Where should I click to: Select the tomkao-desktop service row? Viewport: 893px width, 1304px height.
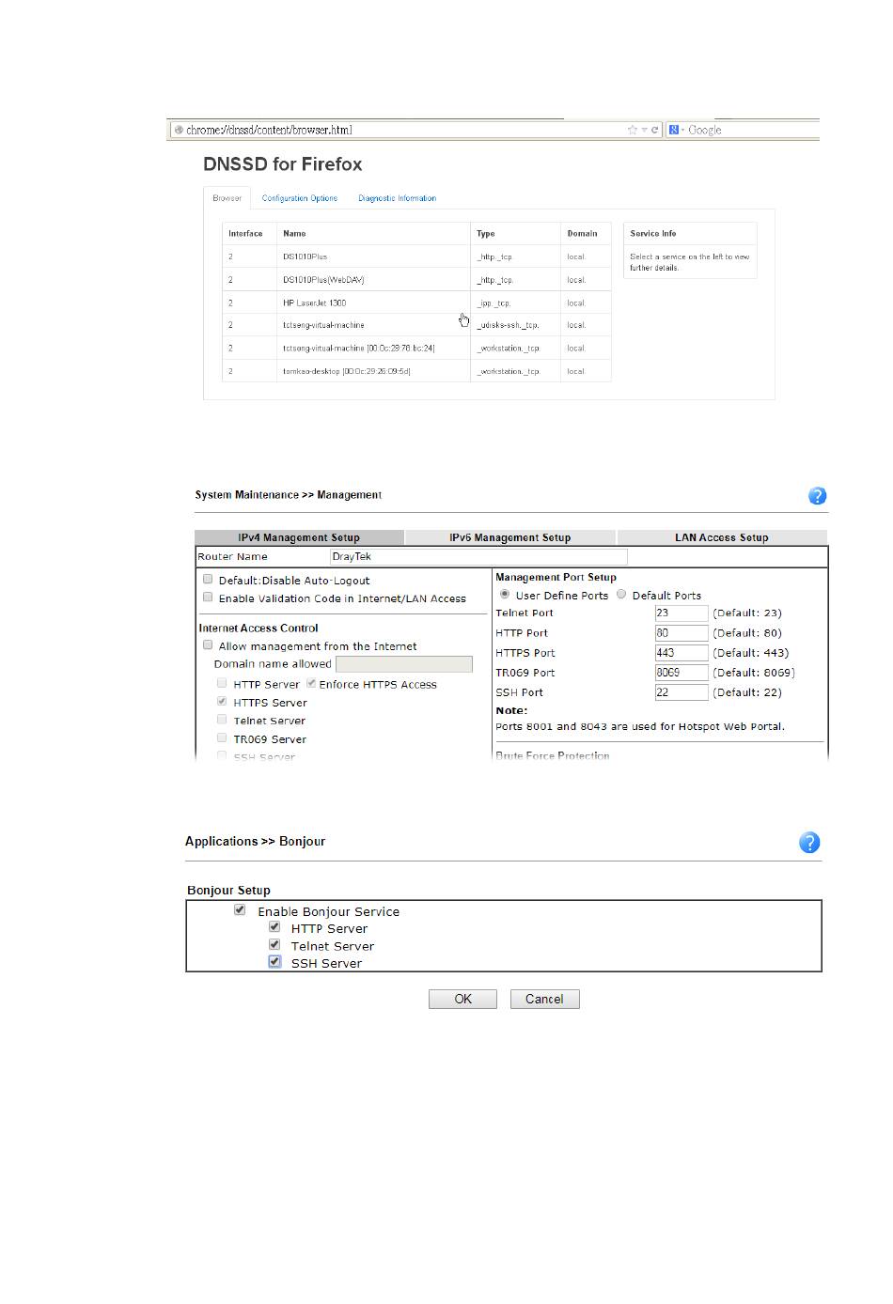tap(416, 371)
